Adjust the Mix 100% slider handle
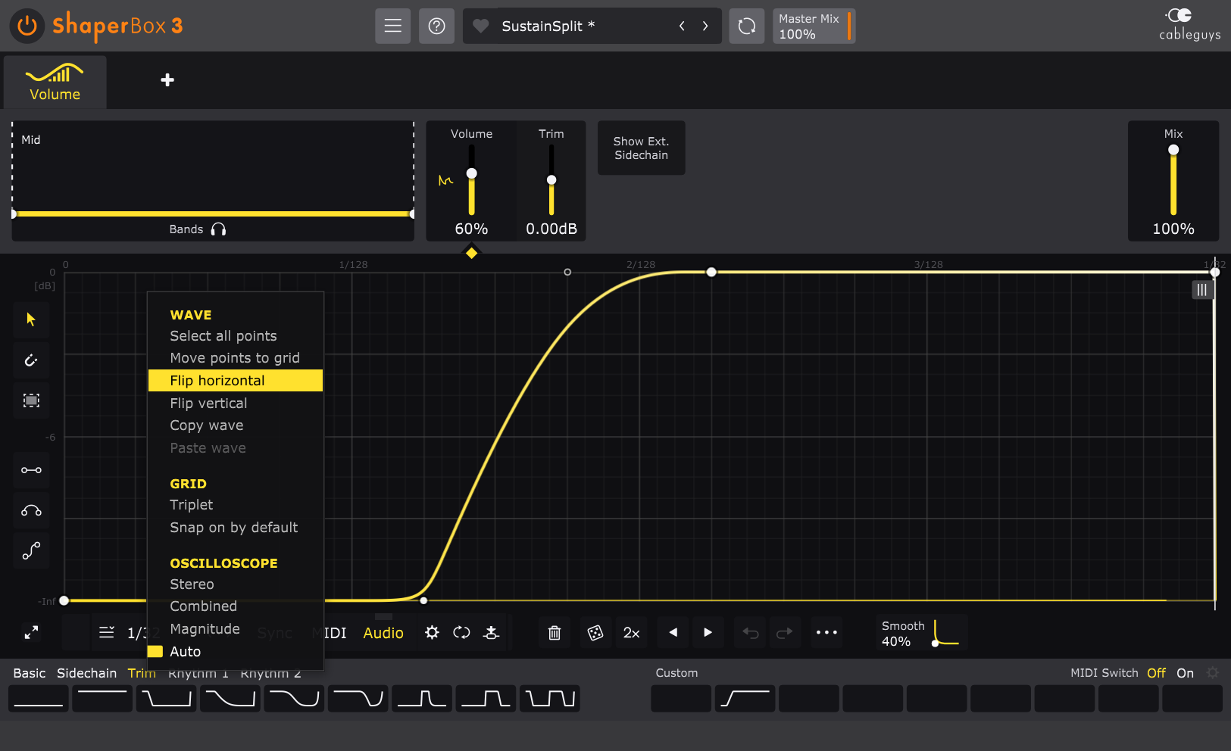The height and width of the screenshot is (751, 1231). 1173,150
